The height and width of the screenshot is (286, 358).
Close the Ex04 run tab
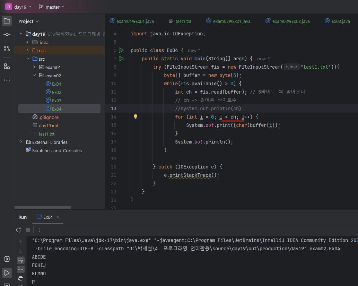(58, 217)
